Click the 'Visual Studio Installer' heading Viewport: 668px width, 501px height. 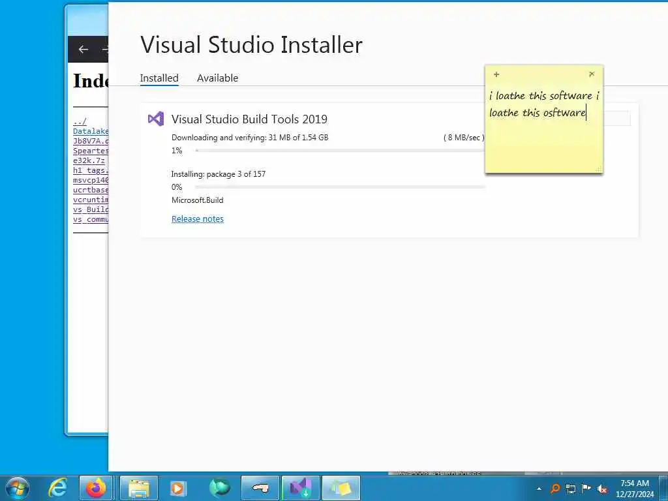pos(251,45)
